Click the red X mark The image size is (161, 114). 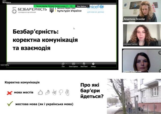coord(10,93)
